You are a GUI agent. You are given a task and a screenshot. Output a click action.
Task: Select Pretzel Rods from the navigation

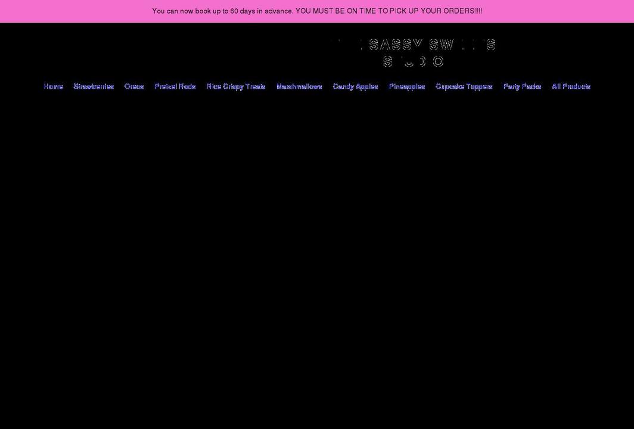click(175, 86)
